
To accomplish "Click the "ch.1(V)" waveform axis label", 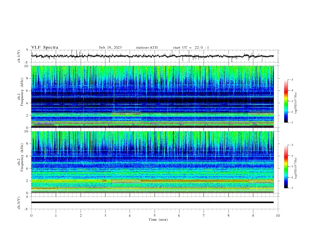I will [x=19, y=56].
